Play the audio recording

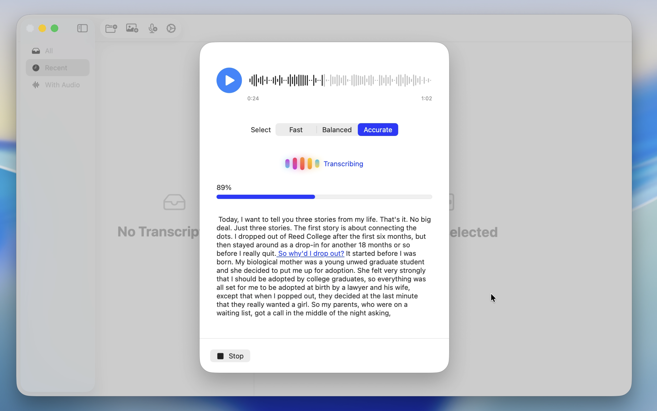229,80
